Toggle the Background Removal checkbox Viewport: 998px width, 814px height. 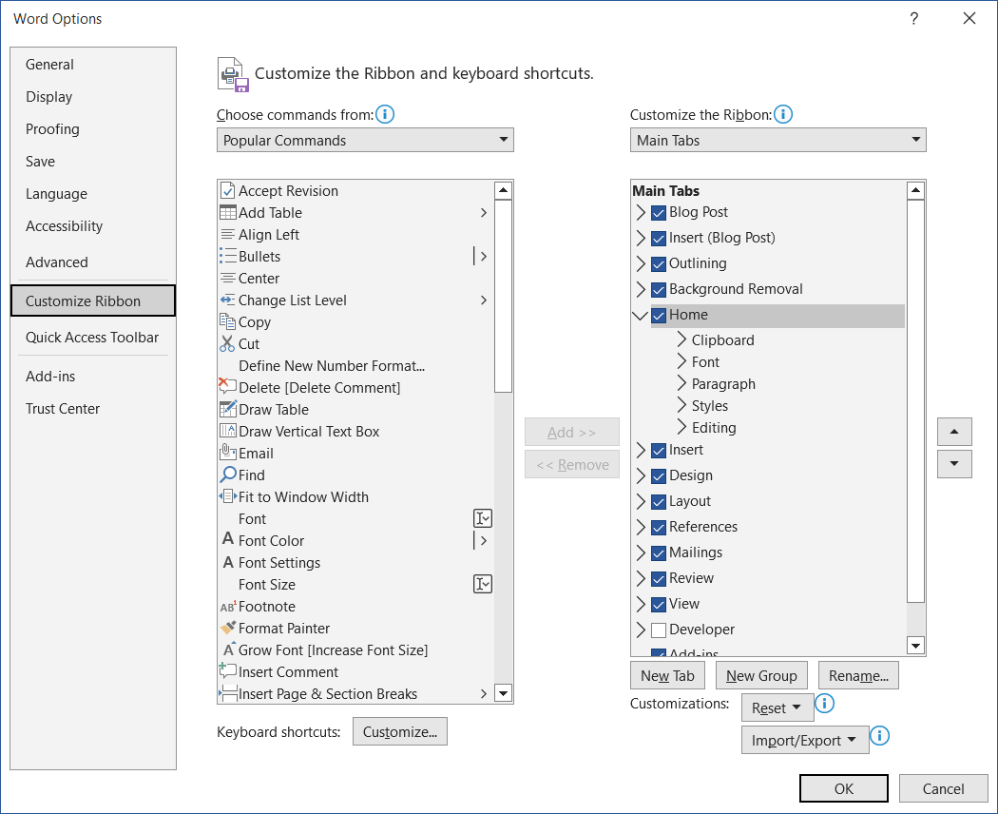click(659, 290)
